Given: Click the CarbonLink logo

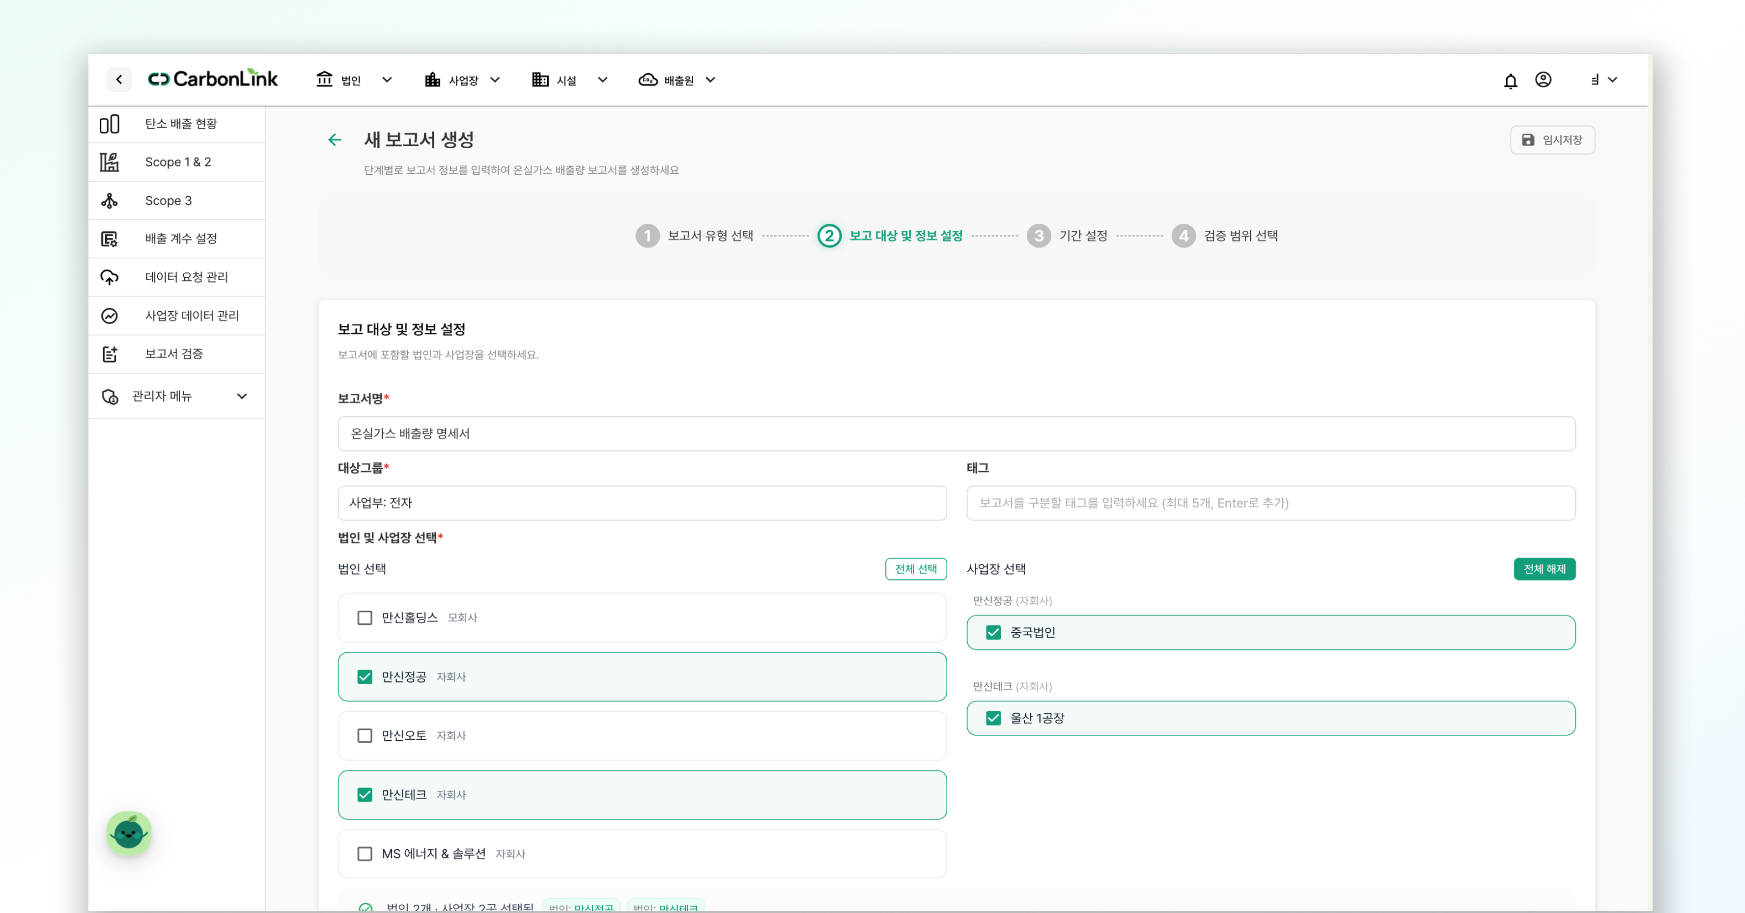Looking at the screenshot, I should pyautogui.click(x=213, y=79).
